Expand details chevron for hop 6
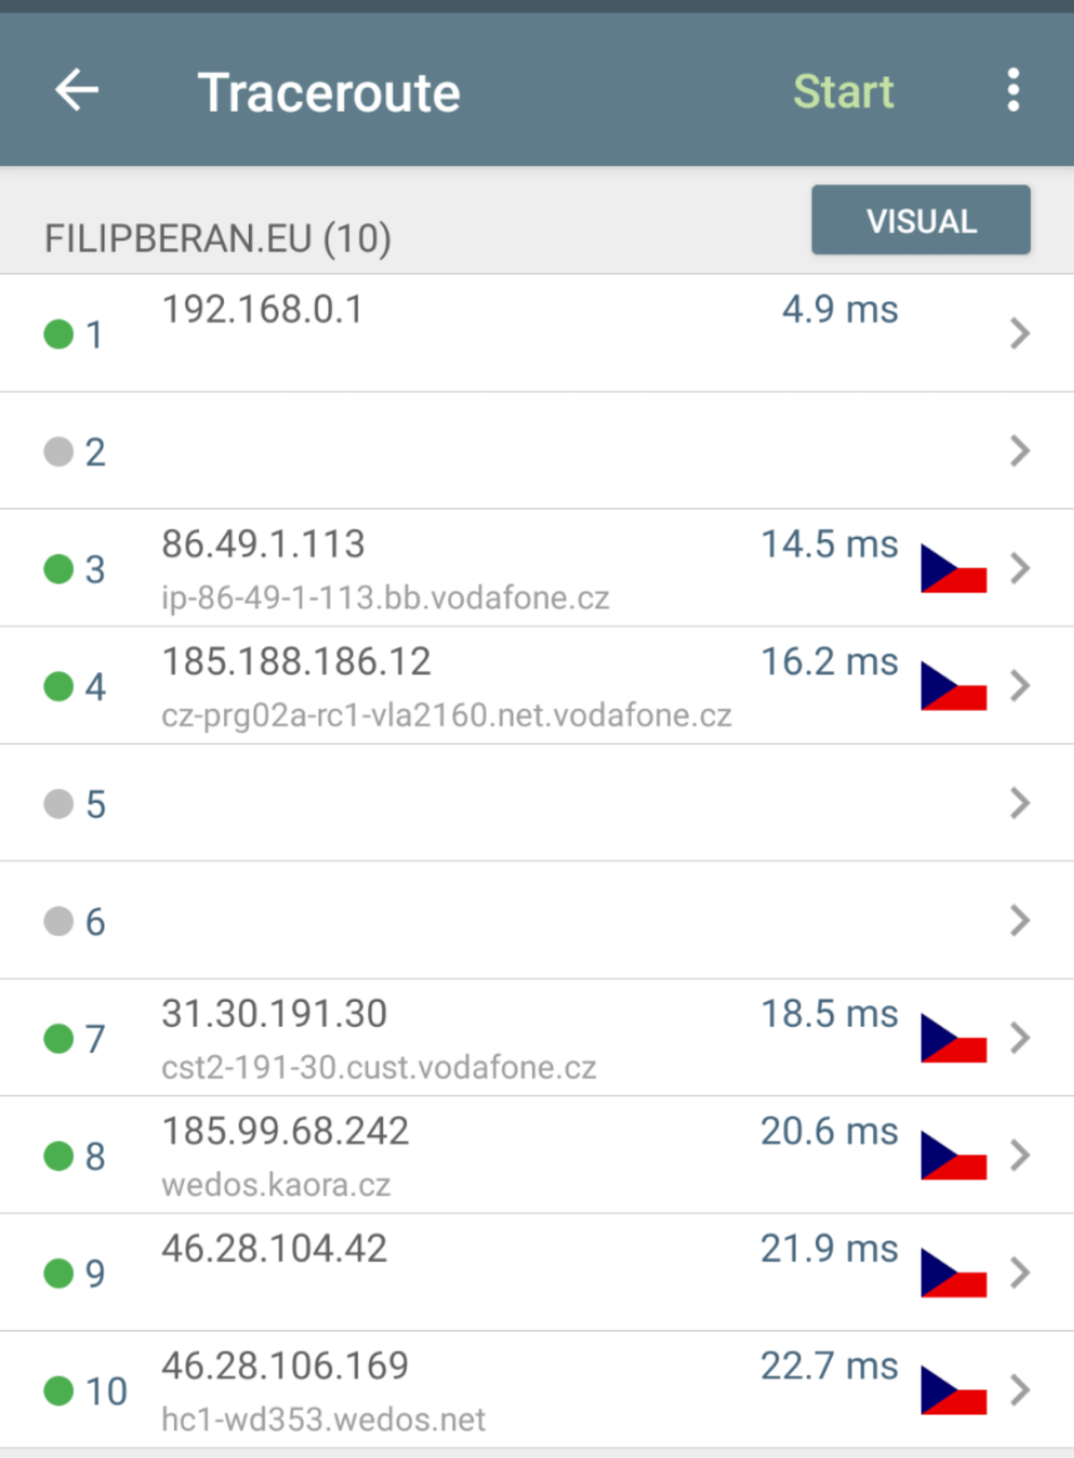Screen dimensions: 1074x1458 [1020, 921]
